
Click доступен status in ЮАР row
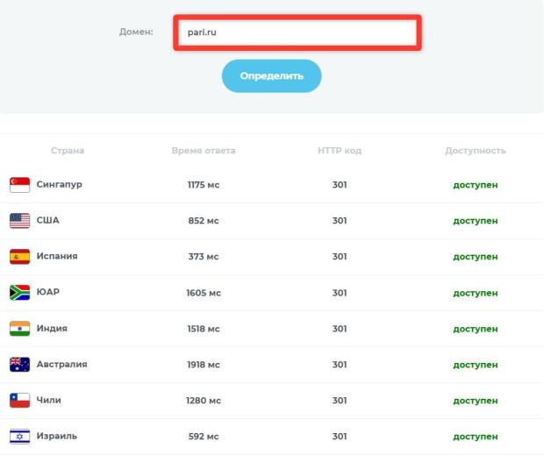pos(476,293)
